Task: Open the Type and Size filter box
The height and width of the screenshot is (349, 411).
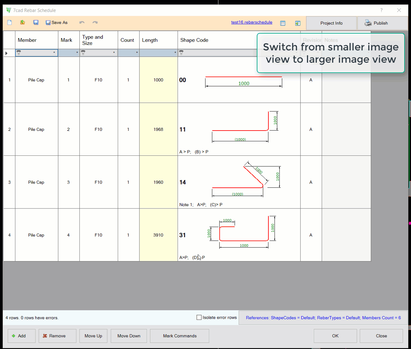Action: [98, 53]
